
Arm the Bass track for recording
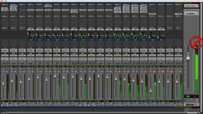point(15,69)
